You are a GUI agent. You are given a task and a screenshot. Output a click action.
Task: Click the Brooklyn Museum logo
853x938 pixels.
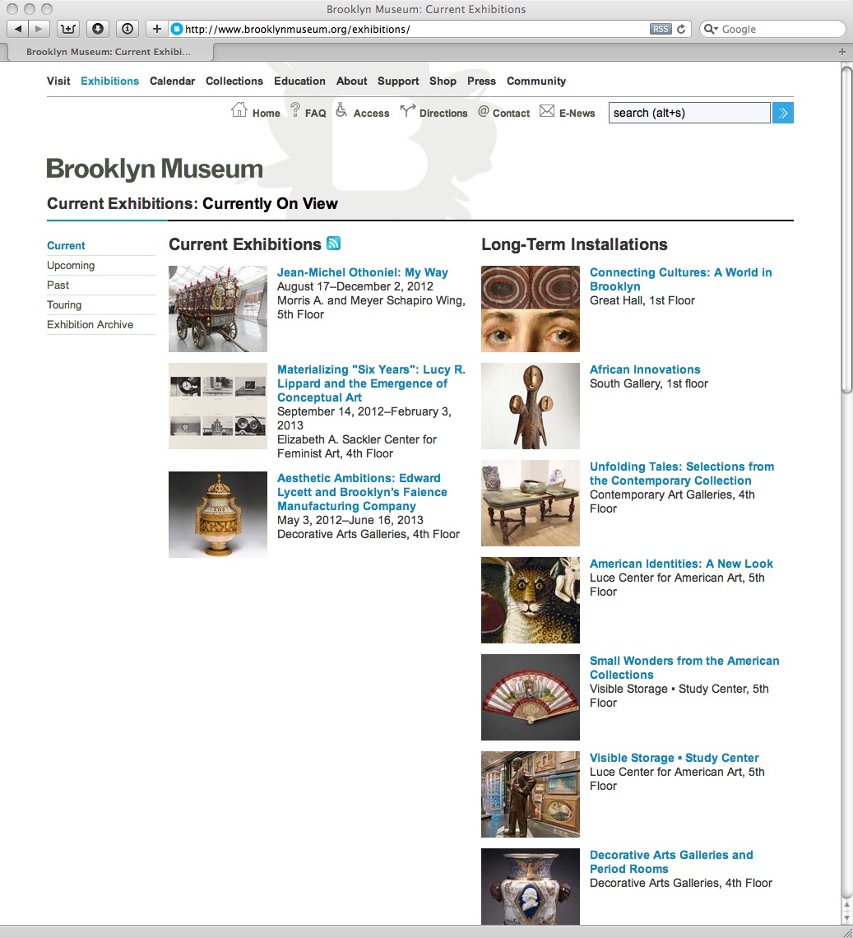[x=155, y=169]
